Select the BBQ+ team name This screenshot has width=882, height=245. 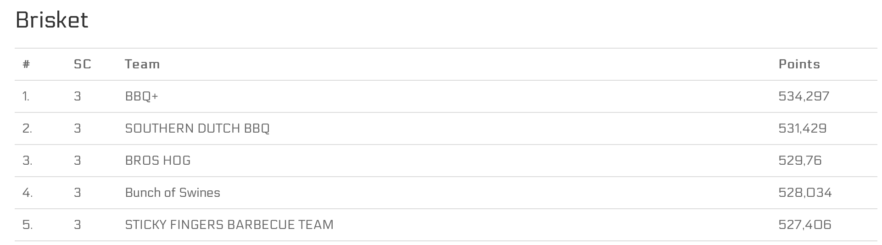pos(141,96)
